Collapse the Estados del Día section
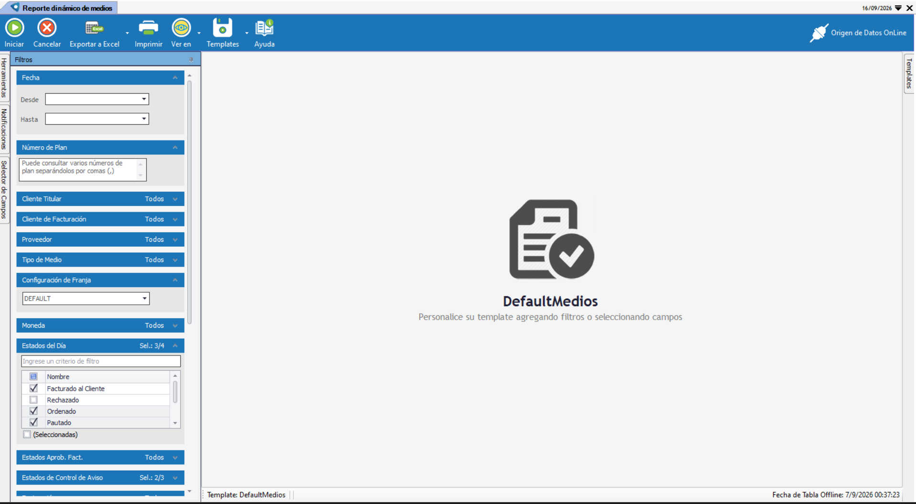Screen dimensions: 916x504 175,345
